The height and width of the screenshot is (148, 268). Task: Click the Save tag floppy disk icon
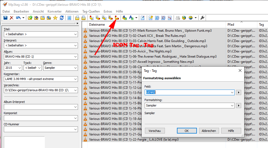(x=5, y=18)
